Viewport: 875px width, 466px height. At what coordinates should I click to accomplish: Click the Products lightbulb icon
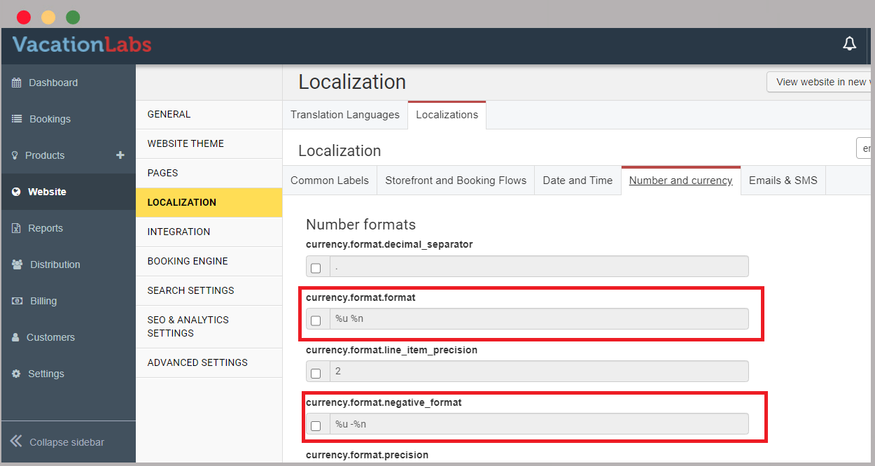point(15,155)
